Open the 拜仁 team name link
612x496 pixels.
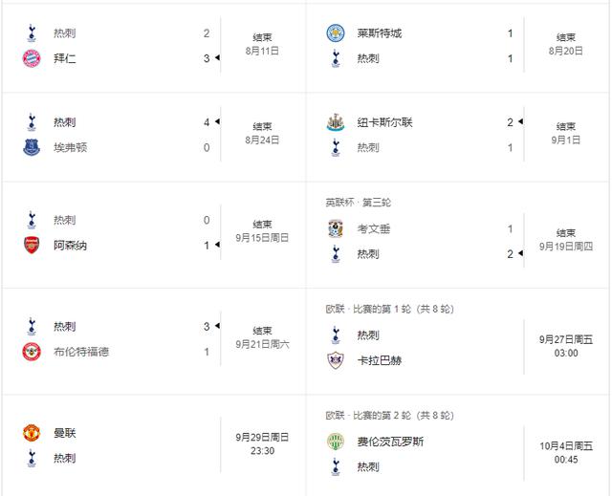(x=65, y=58)
